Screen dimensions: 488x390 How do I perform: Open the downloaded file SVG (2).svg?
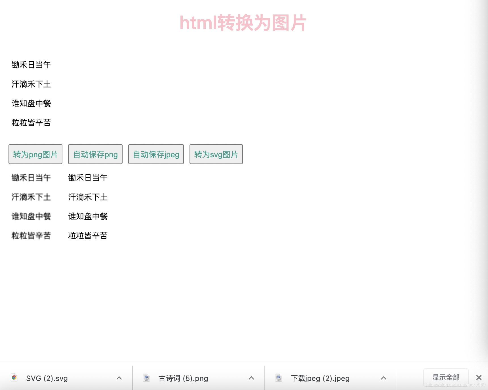click(x=47, y=378)
